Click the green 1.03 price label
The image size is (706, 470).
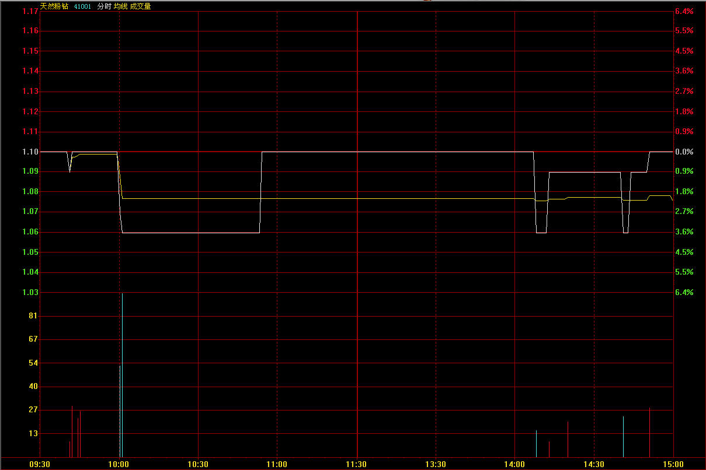(x=30, y=292)
